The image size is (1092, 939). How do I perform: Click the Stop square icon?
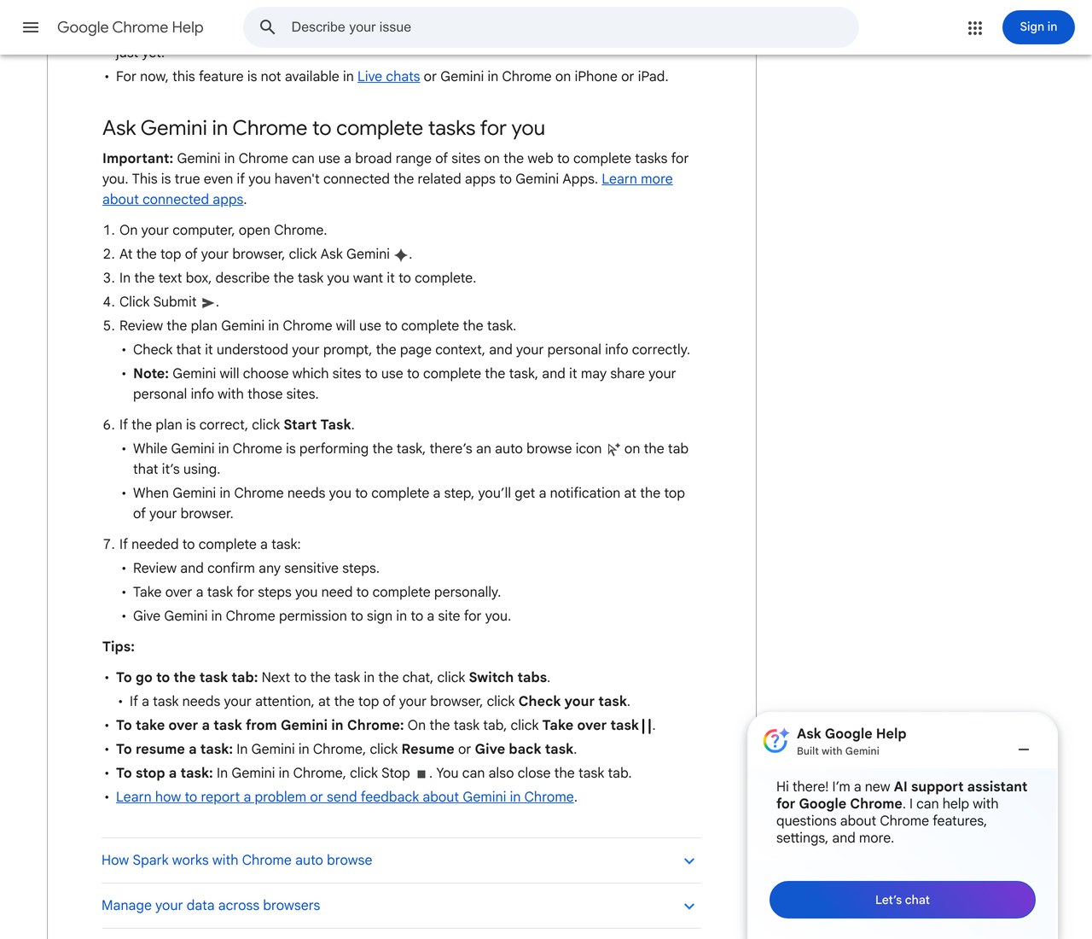(421, 774)
